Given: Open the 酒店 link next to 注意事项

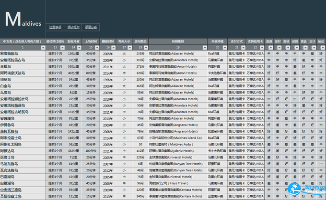Looking at the screenshot, I should point(73,27).
